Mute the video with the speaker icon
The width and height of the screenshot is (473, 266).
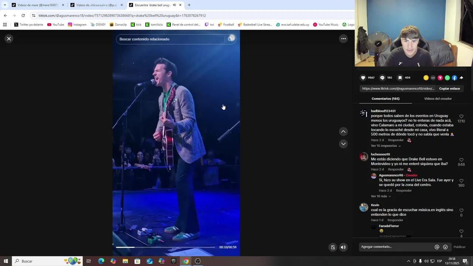pos(343,247)
